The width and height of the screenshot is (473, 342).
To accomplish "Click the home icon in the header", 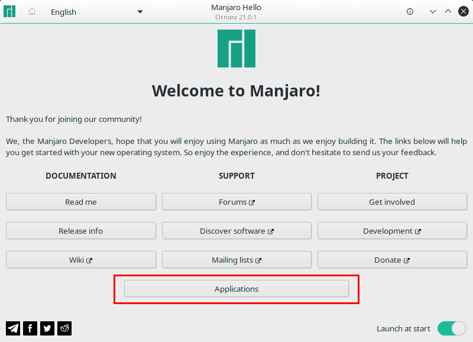I will click(33, 11).
